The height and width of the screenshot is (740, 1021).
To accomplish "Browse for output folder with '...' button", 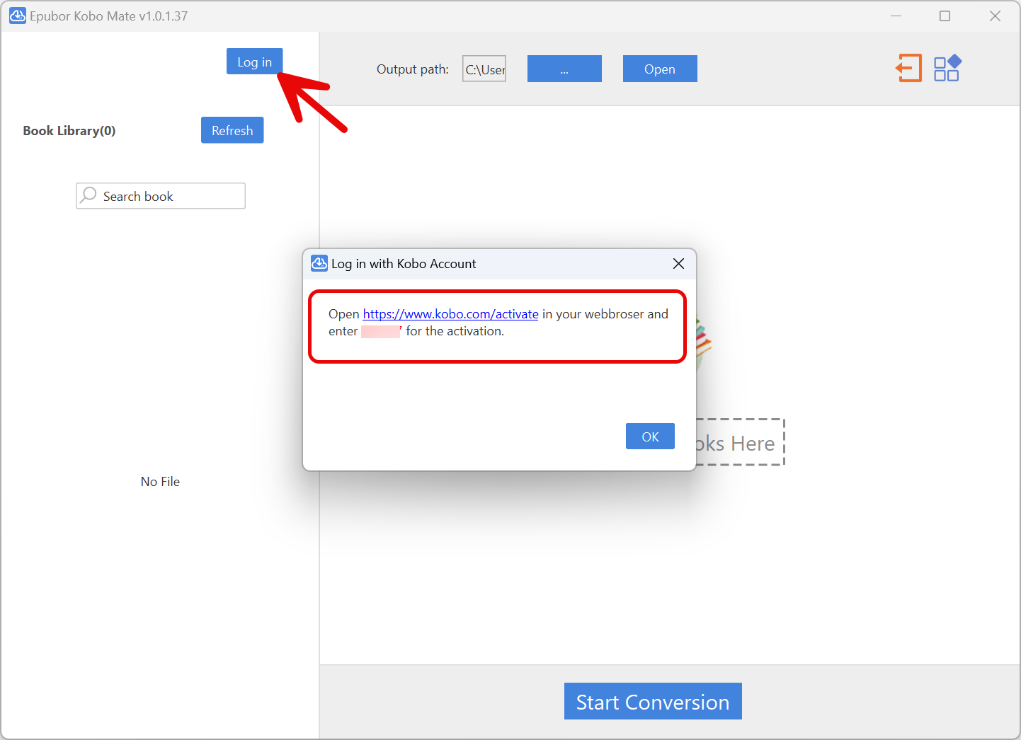I will tap(564, 69).
